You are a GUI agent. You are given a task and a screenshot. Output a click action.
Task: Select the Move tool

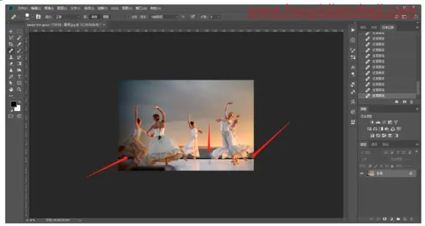click(11, 31)
